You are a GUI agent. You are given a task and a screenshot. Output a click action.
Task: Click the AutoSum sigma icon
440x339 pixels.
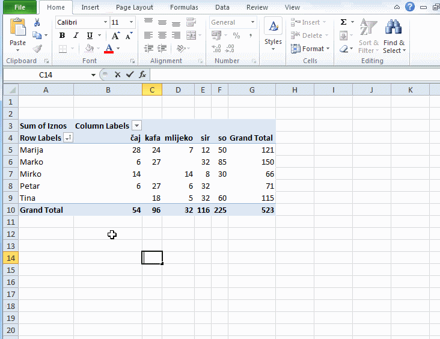pos(343,22)
